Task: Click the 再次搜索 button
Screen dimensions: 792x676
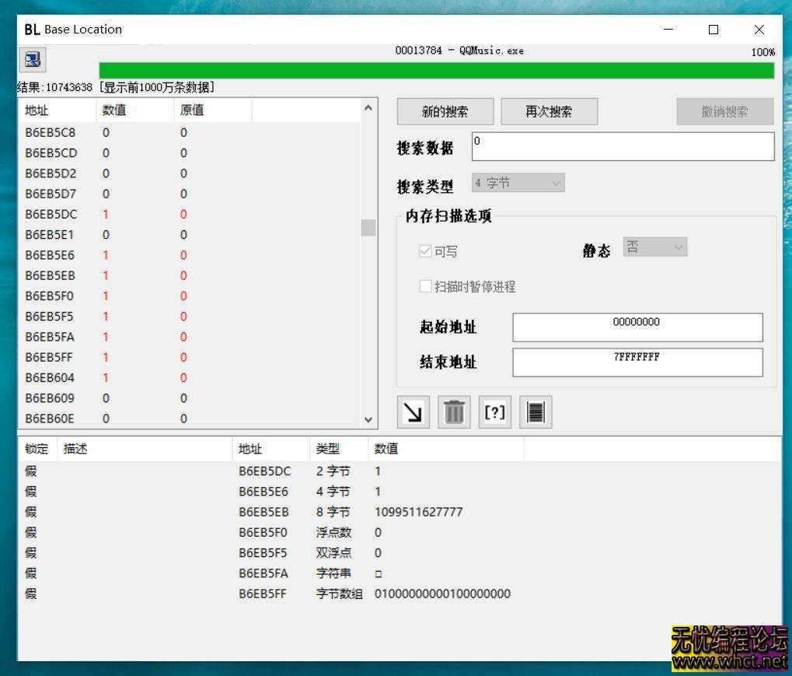Action: (549, 111)
